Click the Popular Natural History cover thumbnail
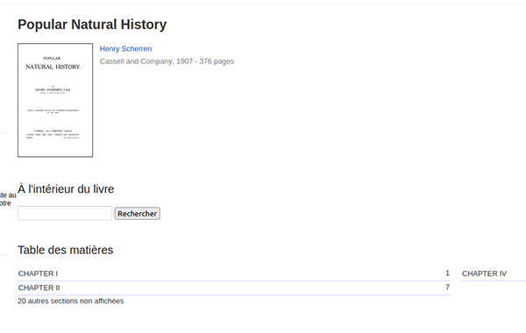 point(55,100)
